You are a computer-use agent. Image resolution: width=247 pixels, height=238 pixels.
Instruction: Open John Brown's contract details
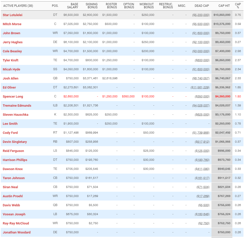tap(12, 33)
